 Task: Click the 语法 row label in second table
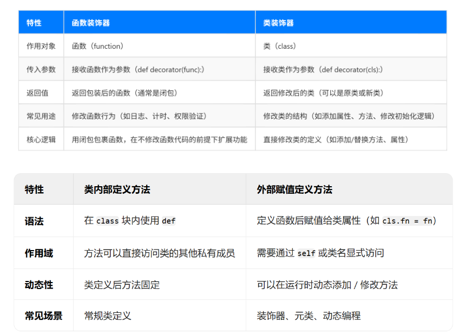point(34,221)
